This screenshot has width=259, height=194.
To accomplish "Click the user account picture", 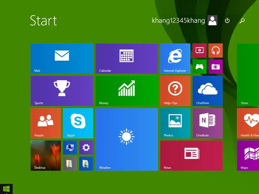I will pyautogui.click(x=212, y=20).
